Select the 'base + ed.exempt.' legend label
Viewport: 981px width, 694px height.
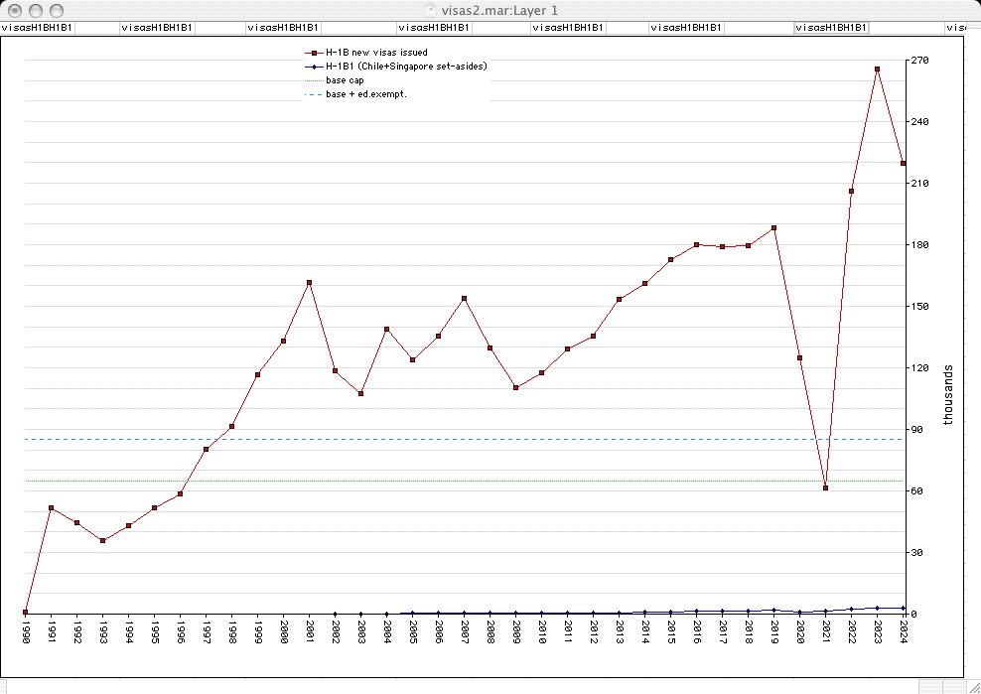pos(366,94)
